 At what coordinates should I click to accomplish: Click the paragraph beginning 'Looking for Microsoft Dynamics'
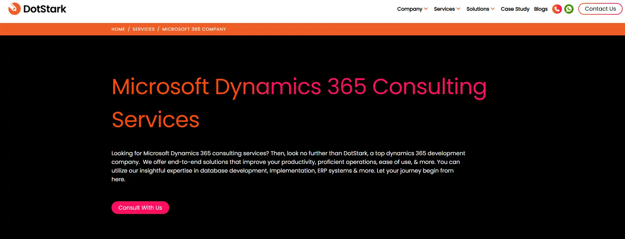288,166
